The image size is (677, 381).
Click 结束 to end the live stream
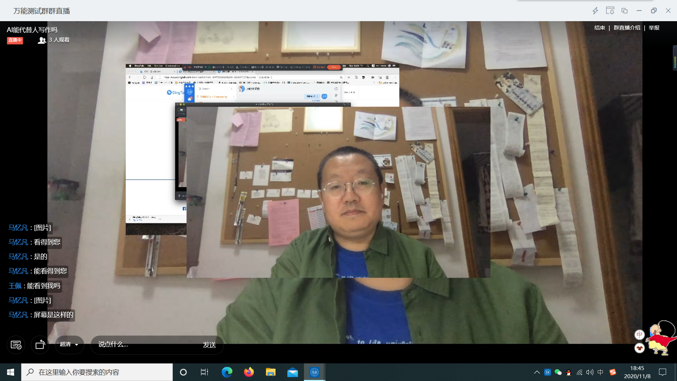(599, 28)
